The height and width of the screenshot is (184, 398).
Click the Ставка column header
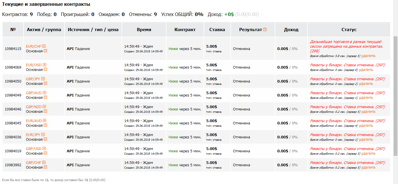[x=217, y=30]
